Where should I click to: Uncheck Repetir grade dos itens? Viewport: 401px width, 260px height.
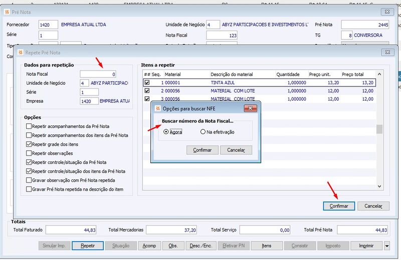pyautogui.click(x=29, y=144)
